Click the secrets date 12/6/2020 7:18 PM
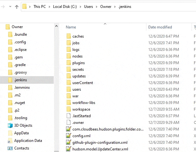Viewport: 196px width, 152px height. (x=164, y=70)
